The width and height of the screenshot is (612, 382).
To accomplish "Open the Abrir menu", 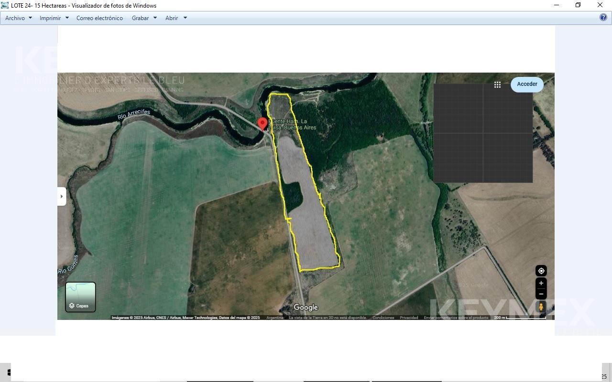I will 172,18.
